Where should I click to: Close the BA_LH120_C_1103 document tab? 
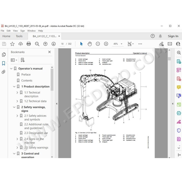(59, 36)
